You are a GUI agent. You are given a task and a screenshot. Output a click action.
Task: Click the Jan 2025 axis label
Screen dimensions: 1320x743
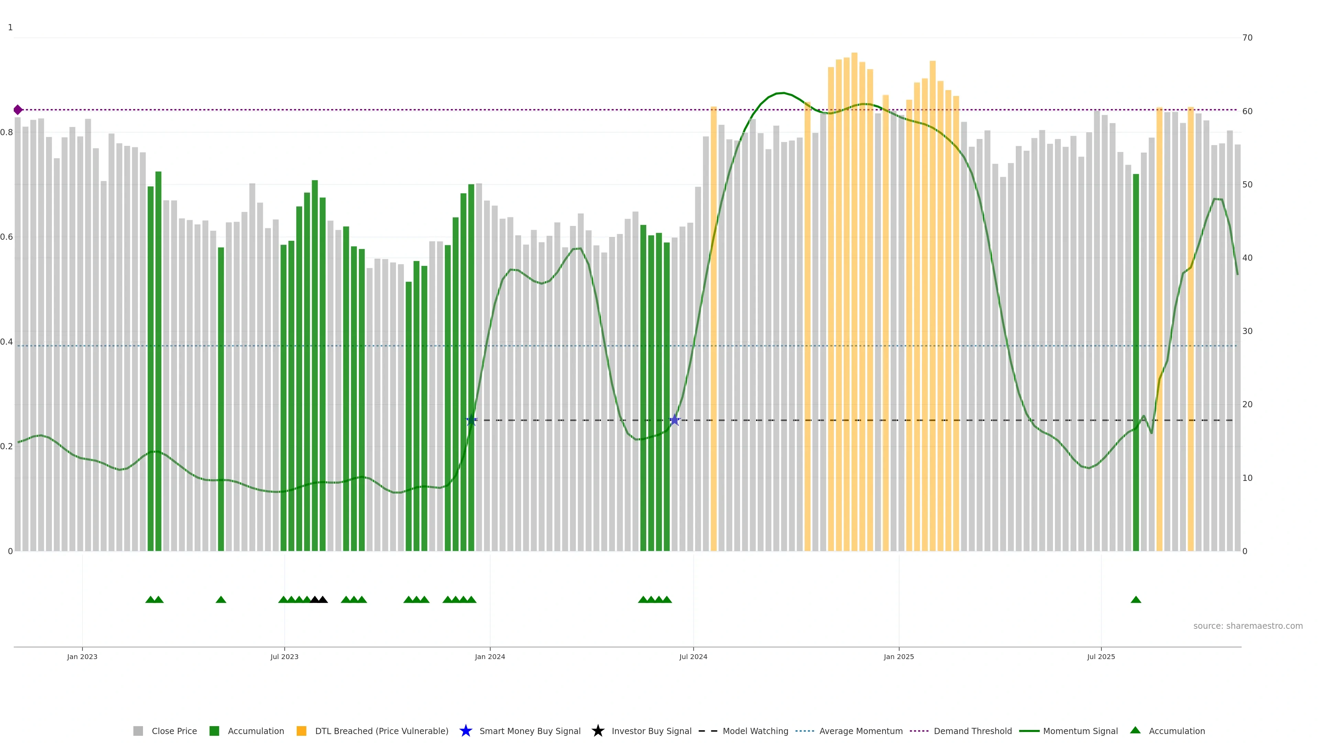click(x=898, y=656)
